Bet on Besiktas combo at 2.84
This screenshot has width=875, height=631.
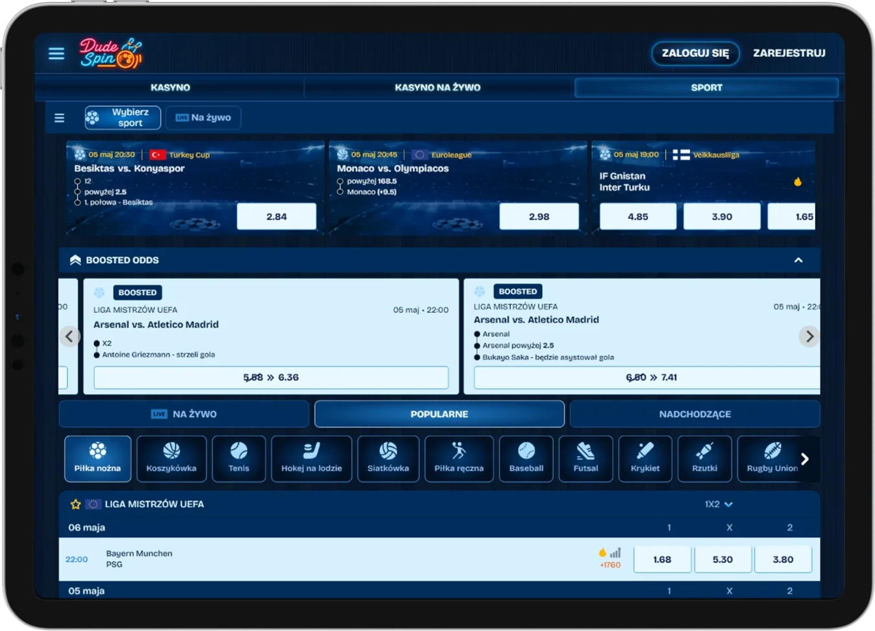[277, 216]
